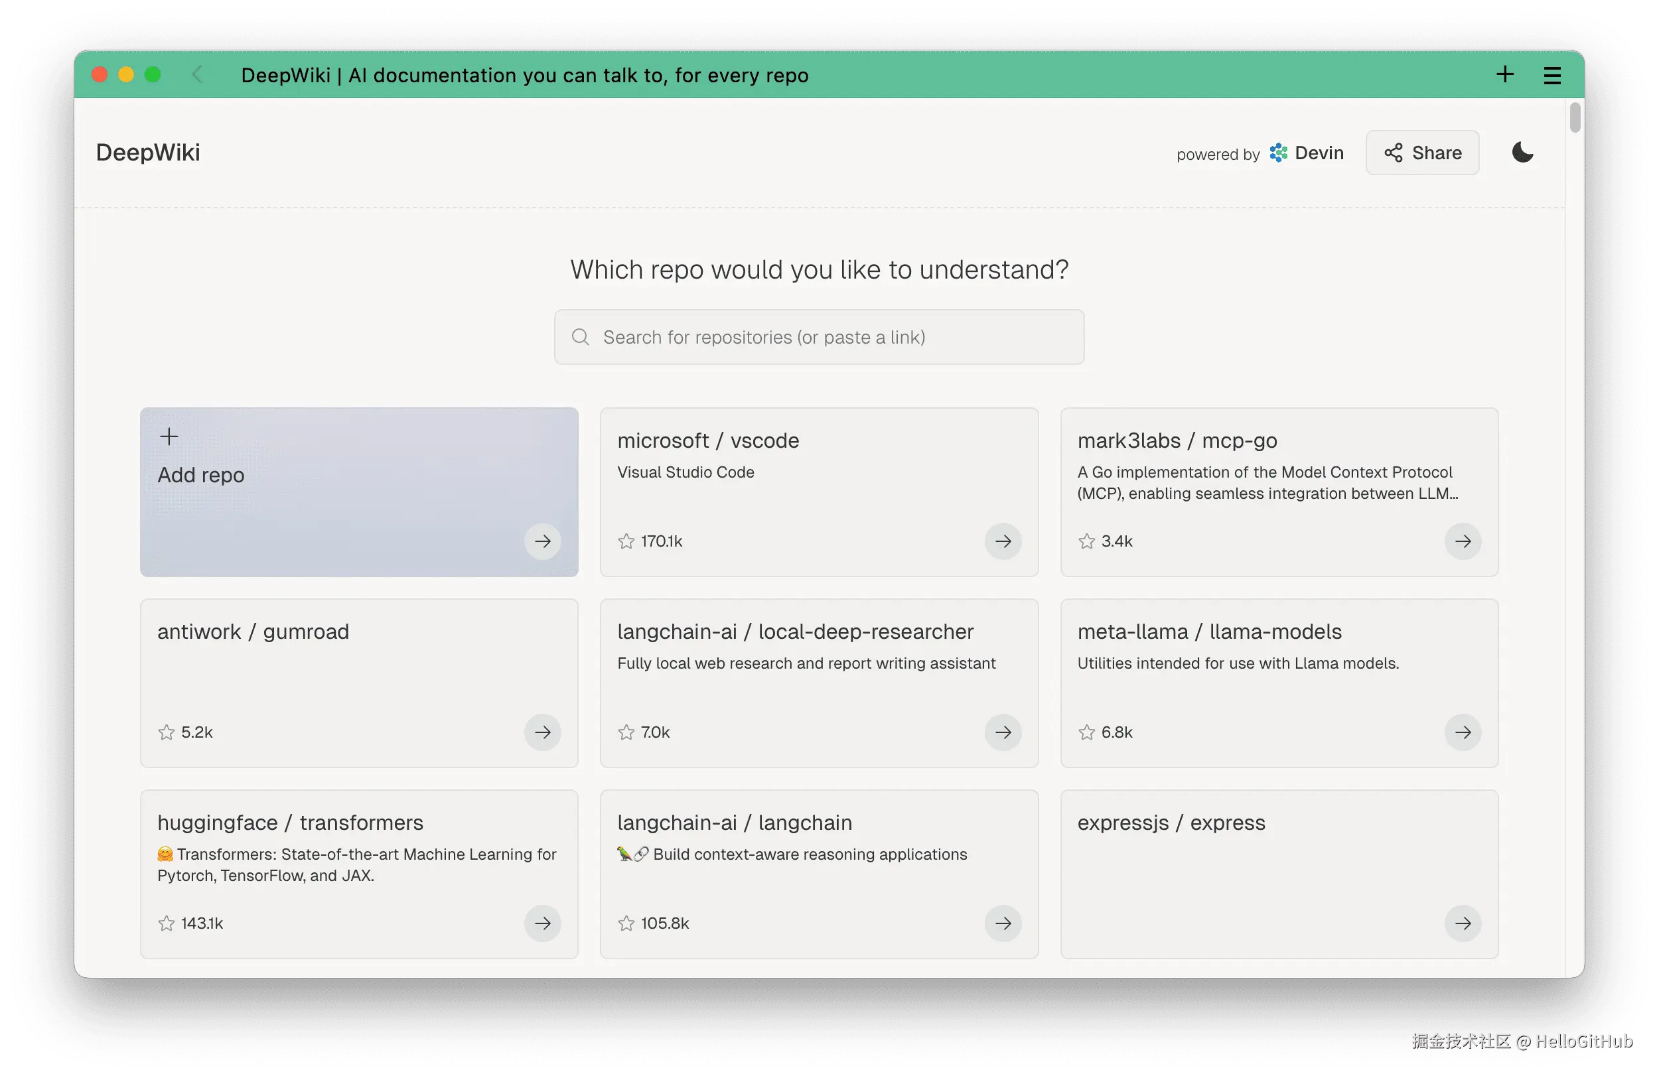Open the langchain-ai / local-deep-researcher card title

pos(794,632)
